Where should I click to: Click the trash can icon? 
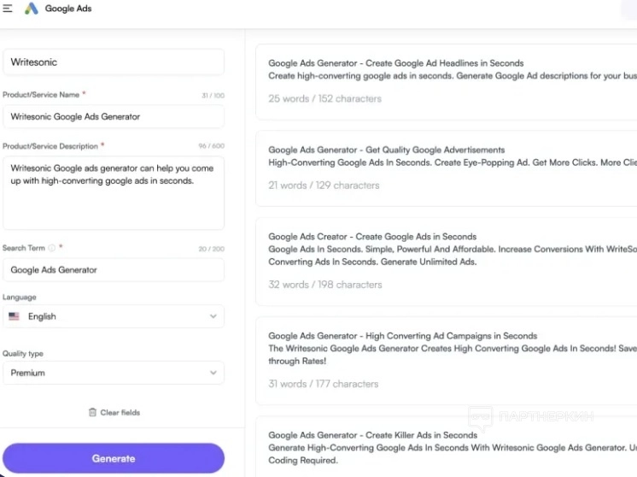pyautogui.click(x=92, y=412)
